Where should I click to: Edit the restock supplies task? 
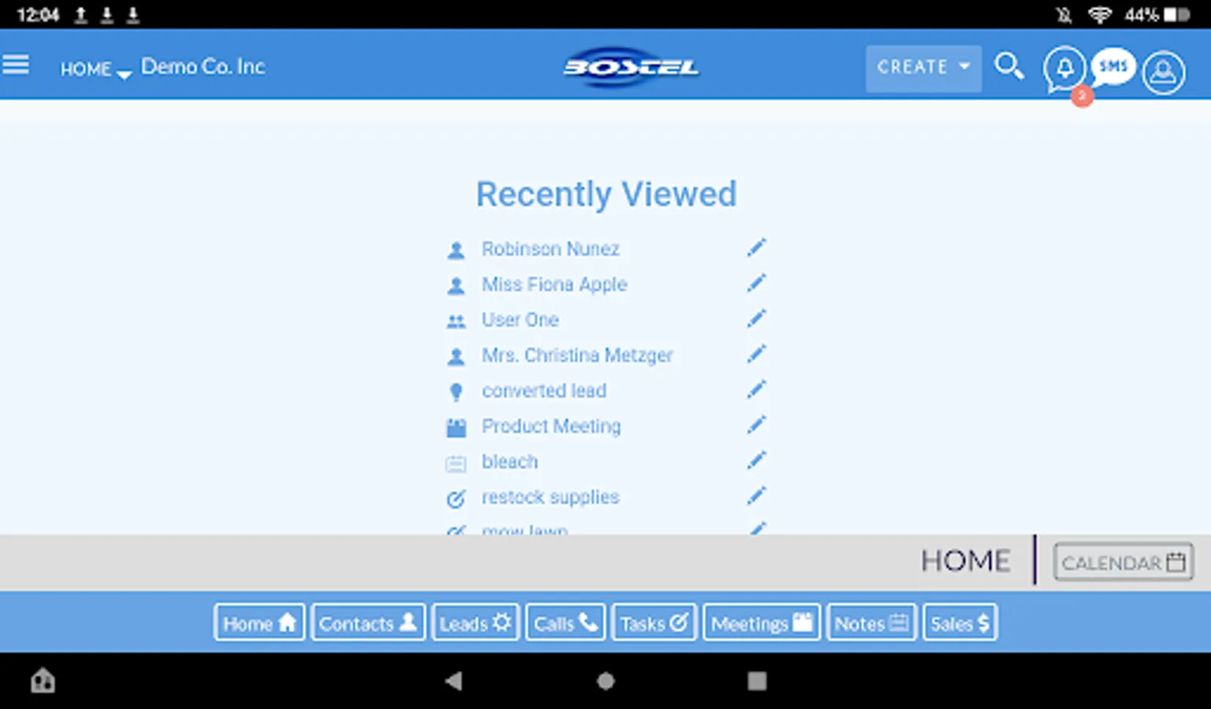pos(756,496)
